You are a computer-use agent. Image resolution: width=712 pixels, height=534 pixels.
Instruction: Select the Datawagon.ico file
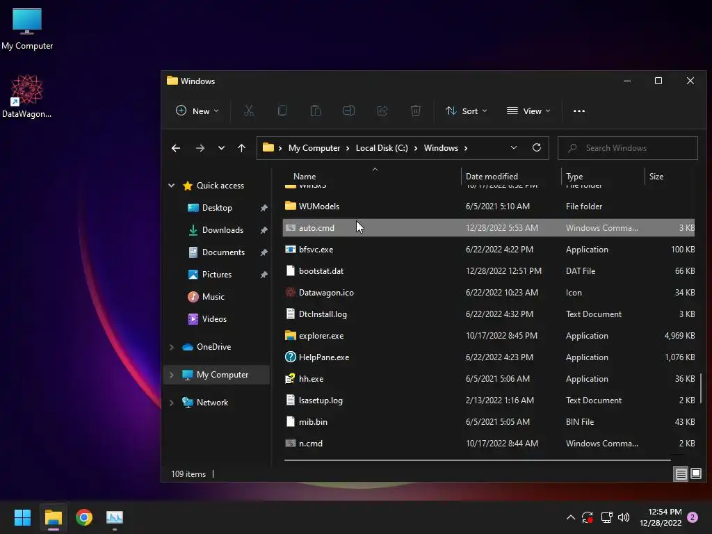(x=489, y=293)
